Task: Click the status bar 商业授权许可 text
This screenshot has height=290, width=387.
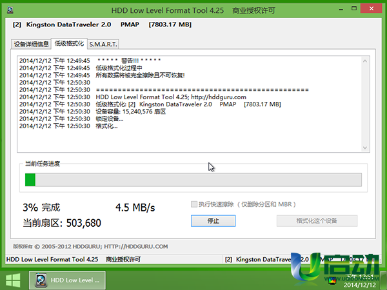Action: coord(123,260)
